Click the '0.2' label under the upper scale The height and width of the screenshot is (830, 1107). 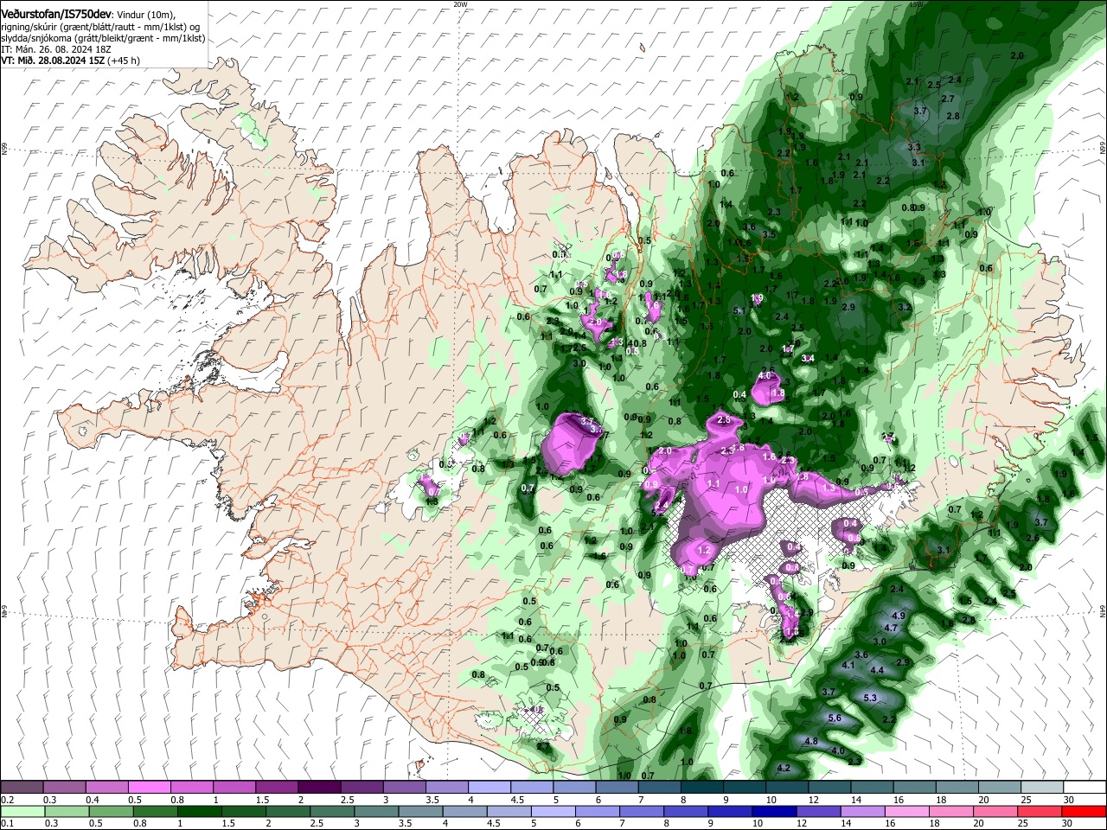(x=8, y=798)
